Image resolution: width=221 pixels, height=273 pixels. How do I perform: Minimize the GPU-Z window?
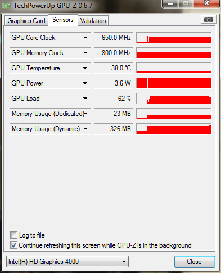tap(170, 4)
